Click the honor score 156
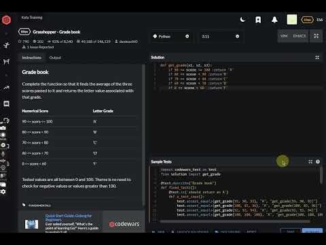 (x=319, y=20)
